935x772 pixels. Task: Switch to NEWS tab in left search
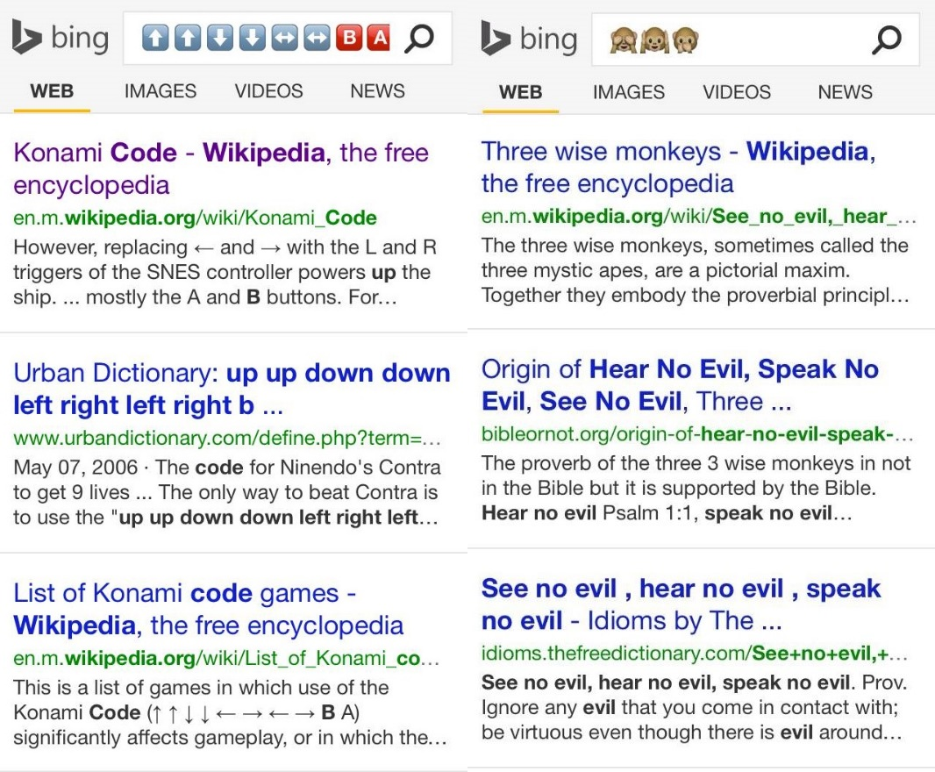[x=377, y=91]
